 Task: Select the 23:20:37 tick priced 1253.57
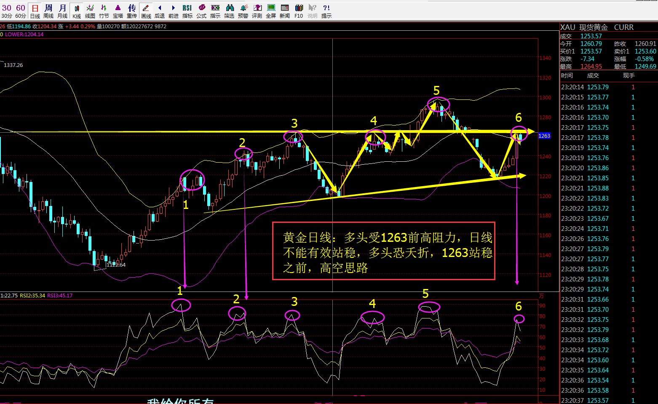pyautogui.click(x=608, y=400)
